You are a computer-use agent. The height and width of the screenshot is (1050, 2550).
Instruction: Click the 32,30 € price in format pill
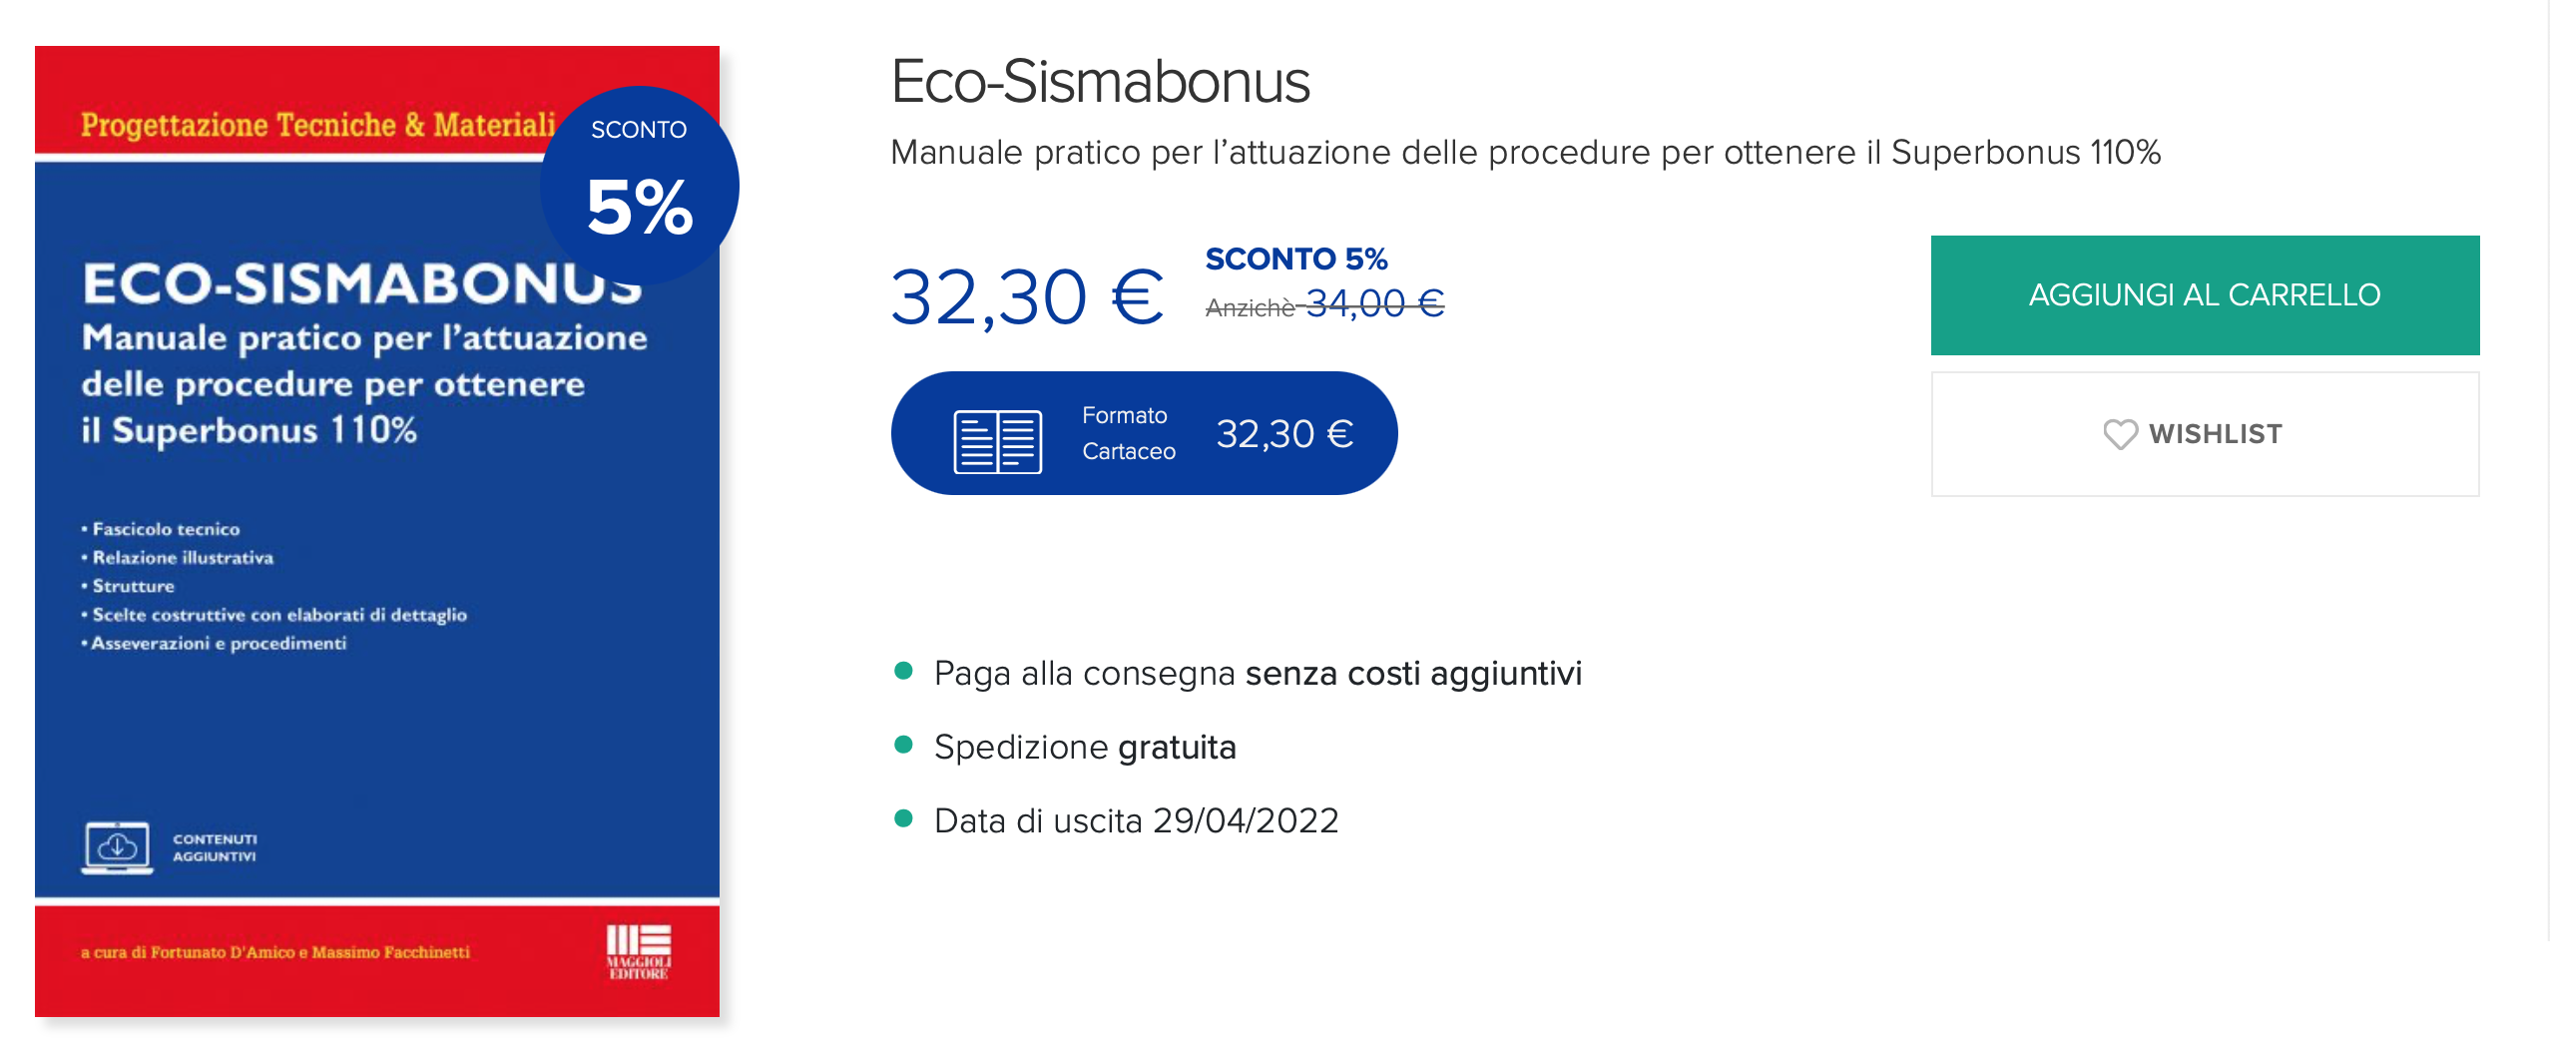(x=1284, y=434)
